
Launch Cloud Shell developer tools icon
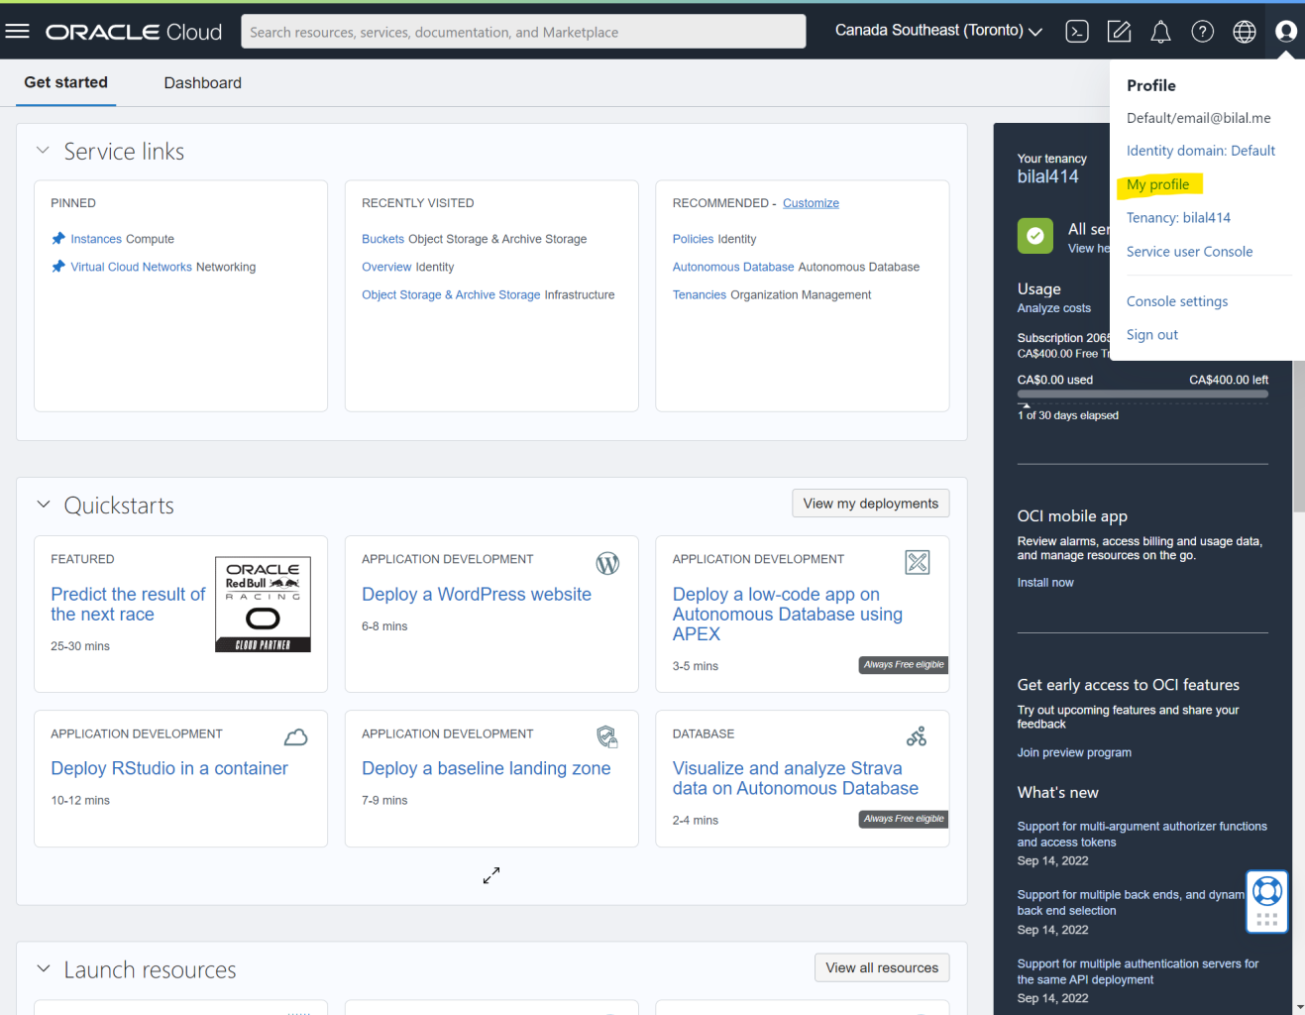pyautogui.click(x=1077, y=32)
